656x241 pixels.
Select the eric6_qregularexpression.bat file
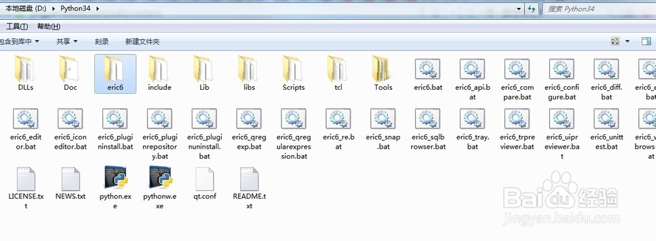click(x=294, y=134)
